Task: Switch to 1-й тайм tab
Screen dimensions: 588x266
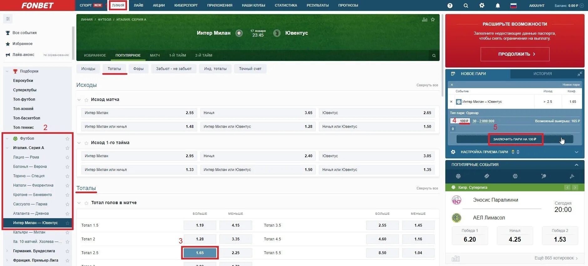Action: pos(177,55)
